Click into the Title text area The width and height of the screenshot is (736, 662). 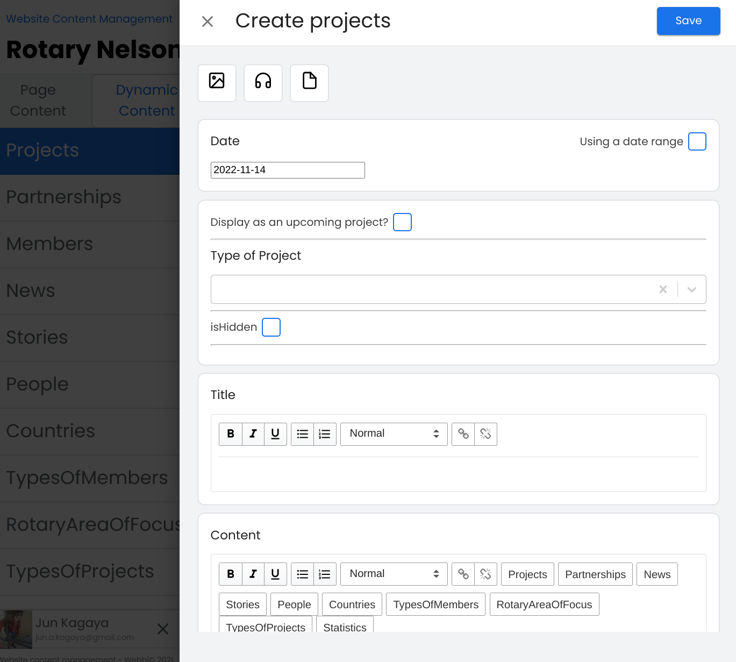pos(459,474)
